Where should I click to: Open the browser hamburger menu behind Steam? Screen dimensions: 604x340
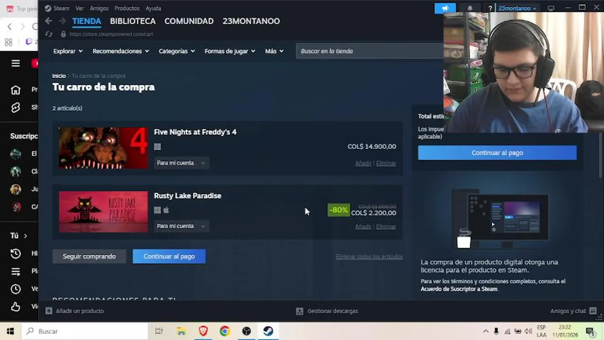(16, 63)
